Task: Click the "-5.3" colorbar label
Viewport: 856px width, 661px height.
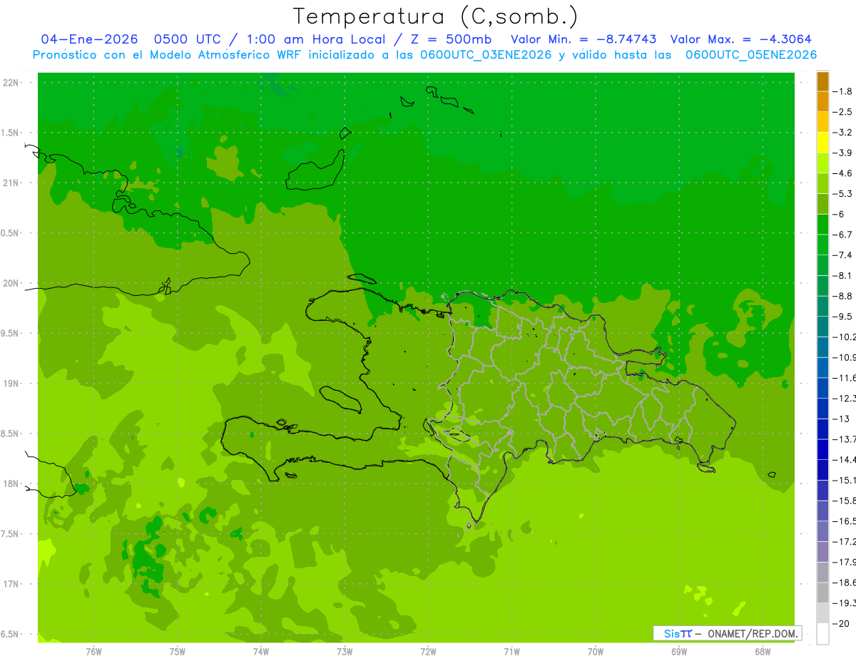Action: (844, 194)
